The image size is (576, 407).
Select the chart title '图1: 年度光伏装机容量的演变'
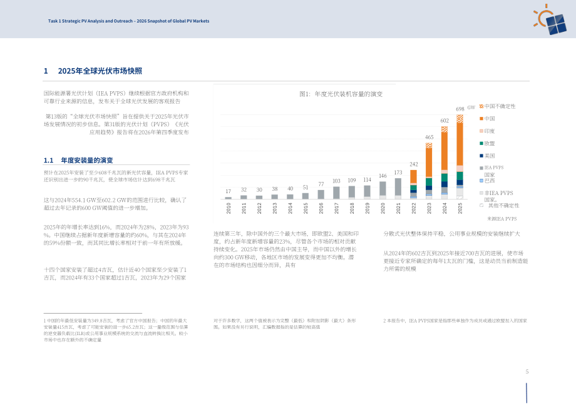coord(341,94)
